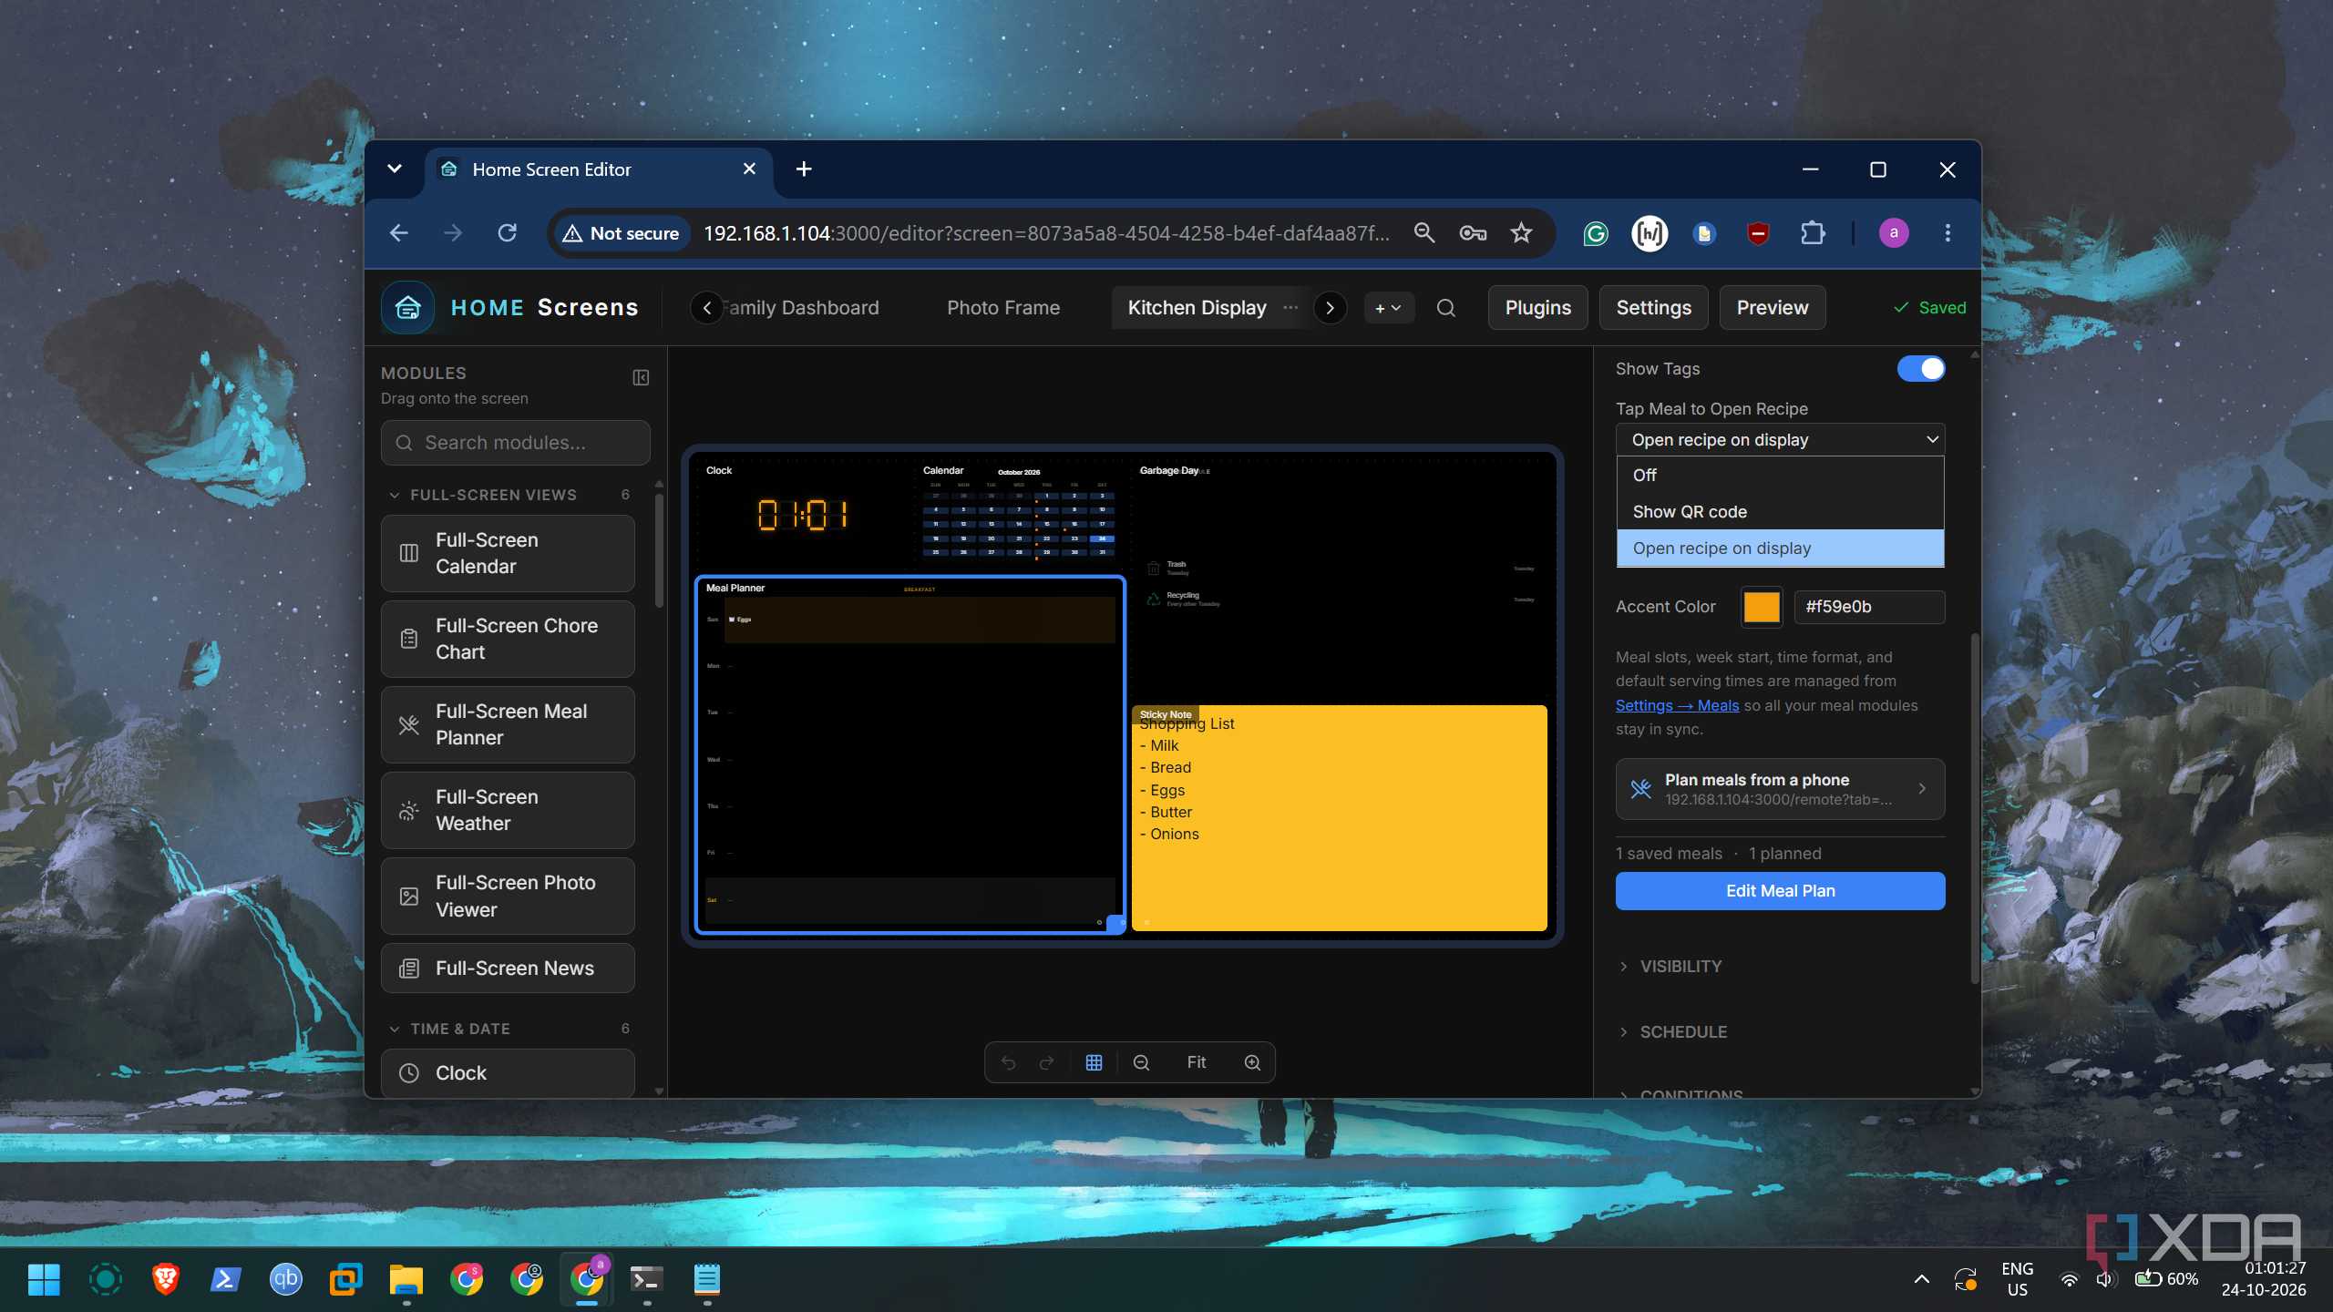
Task: Click the Edit Meal Plan button
Action: [x=1780, y=891]
